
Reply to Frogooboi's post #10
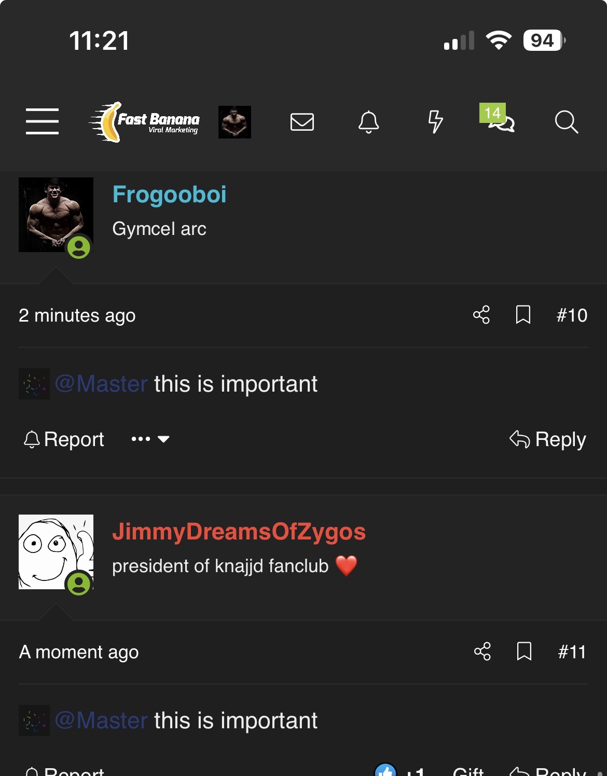pyautogui.click(x=548, y=439)
